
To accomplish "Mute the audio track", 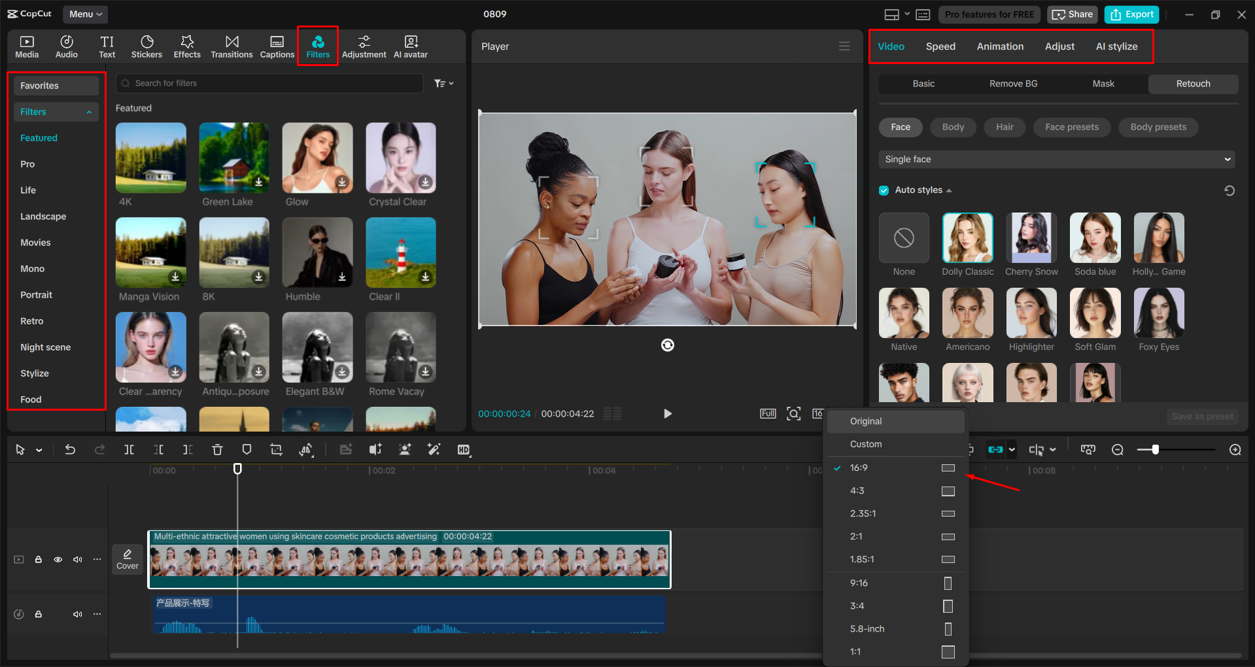I will 78,614.
